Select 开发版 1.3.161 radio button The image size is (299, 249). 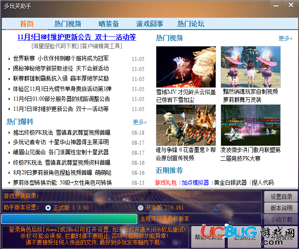tap(140, 208)
